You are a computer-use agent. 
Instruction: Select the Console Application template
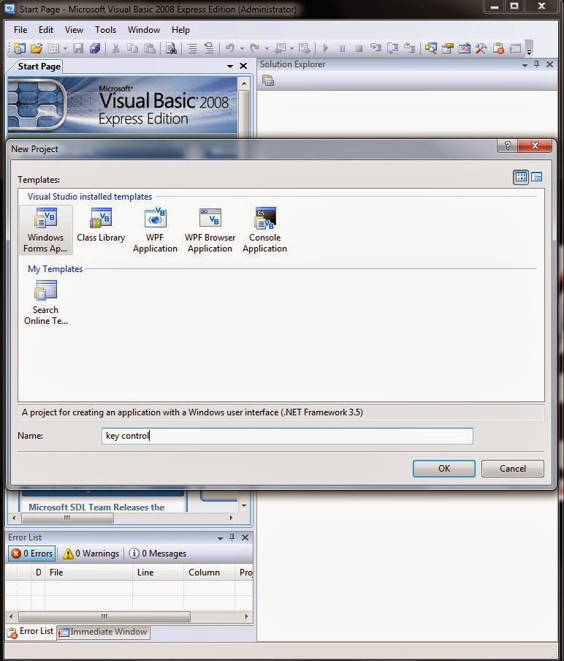[264, 230]
